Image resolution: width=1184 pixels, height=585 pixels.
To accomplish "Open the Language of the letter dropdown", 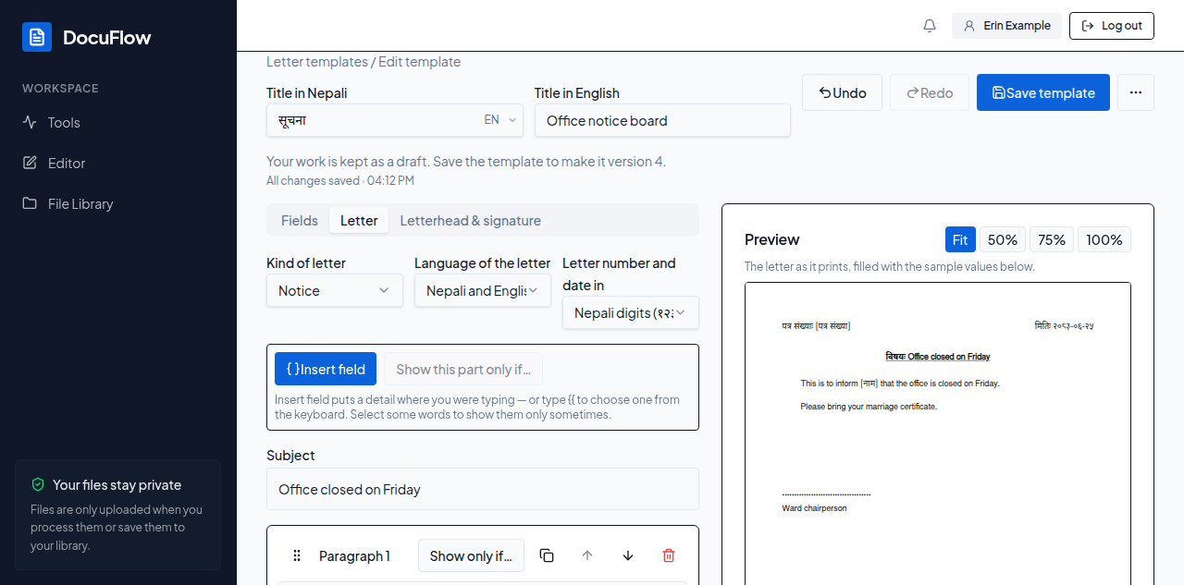I will (x=483, y=290).
